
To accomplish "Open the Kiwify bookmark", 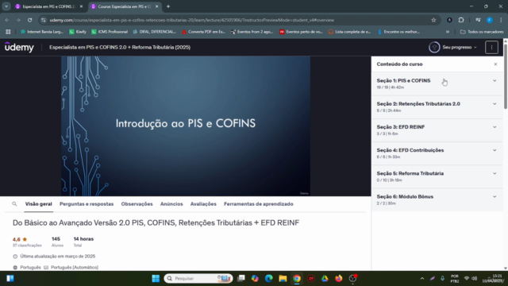I will click(78, 32).
